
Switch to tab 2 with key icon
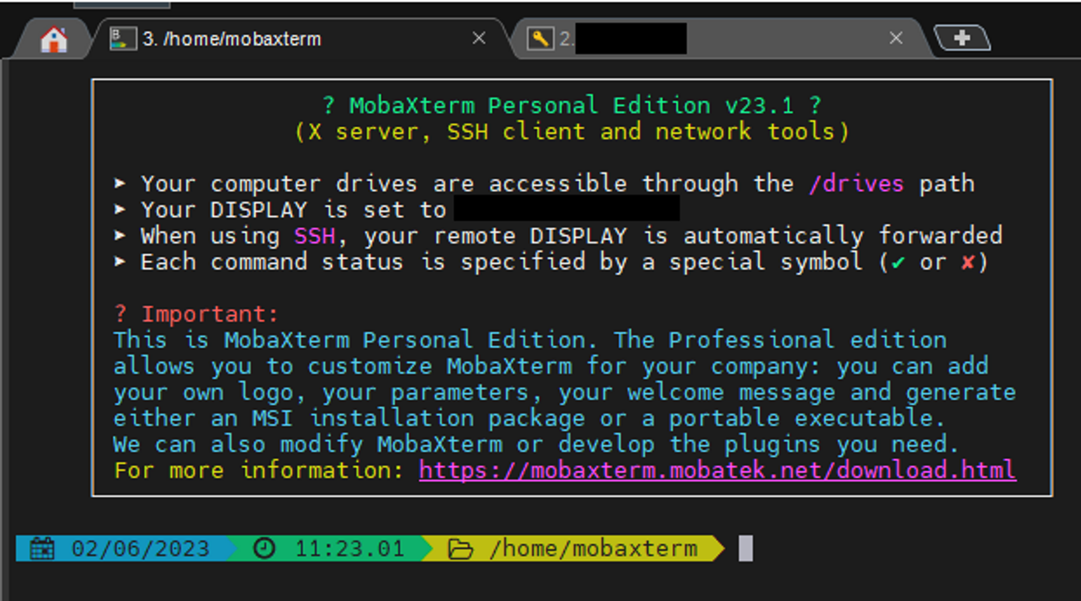(721, 39)
